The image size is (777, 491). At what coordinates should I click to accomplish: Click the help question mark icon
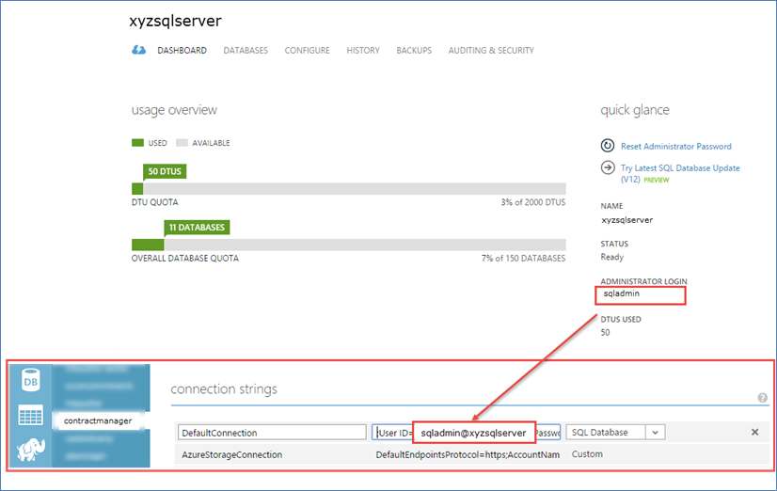(762, 398)
